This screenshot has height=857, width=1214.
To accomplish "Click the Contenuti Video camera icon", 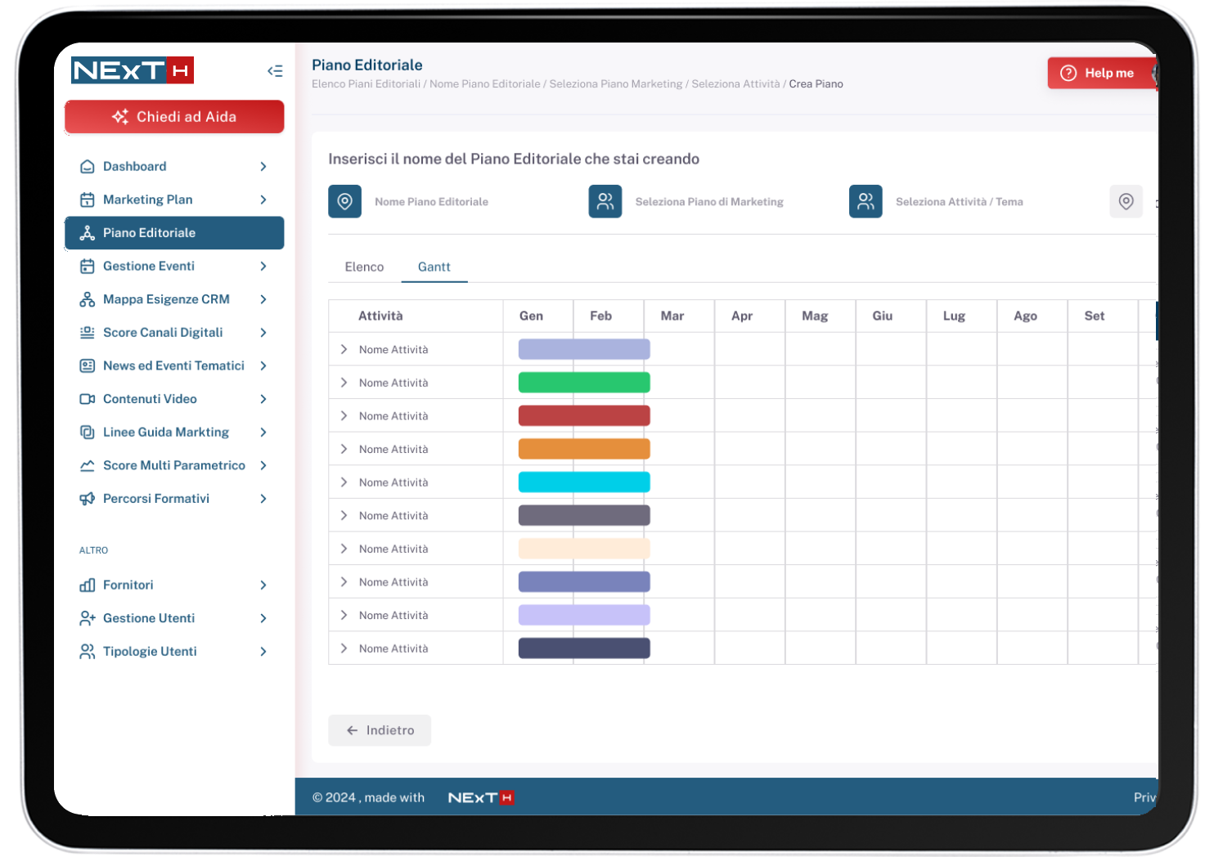I will 87,399.
